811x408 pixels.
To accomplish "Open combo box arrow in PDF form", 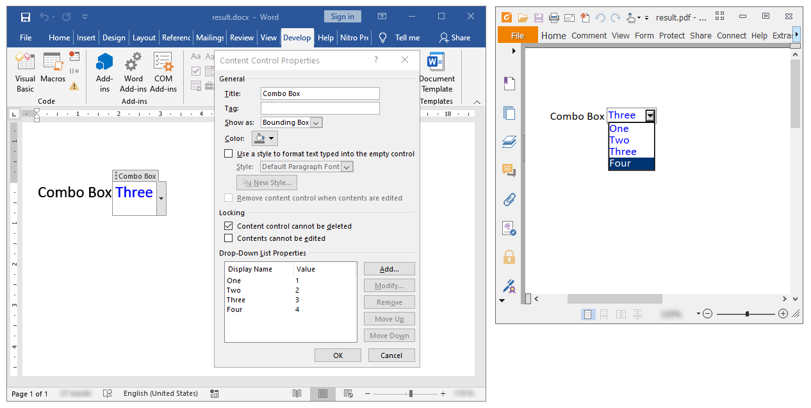I will (650, 116).
